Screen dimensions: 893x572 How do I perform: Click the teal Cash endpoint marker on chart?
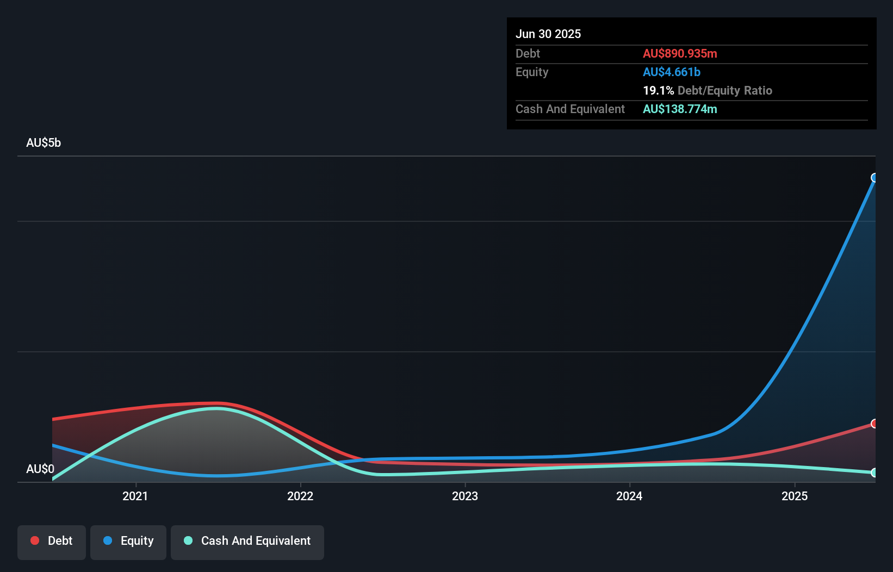click(x=875, y=474)
